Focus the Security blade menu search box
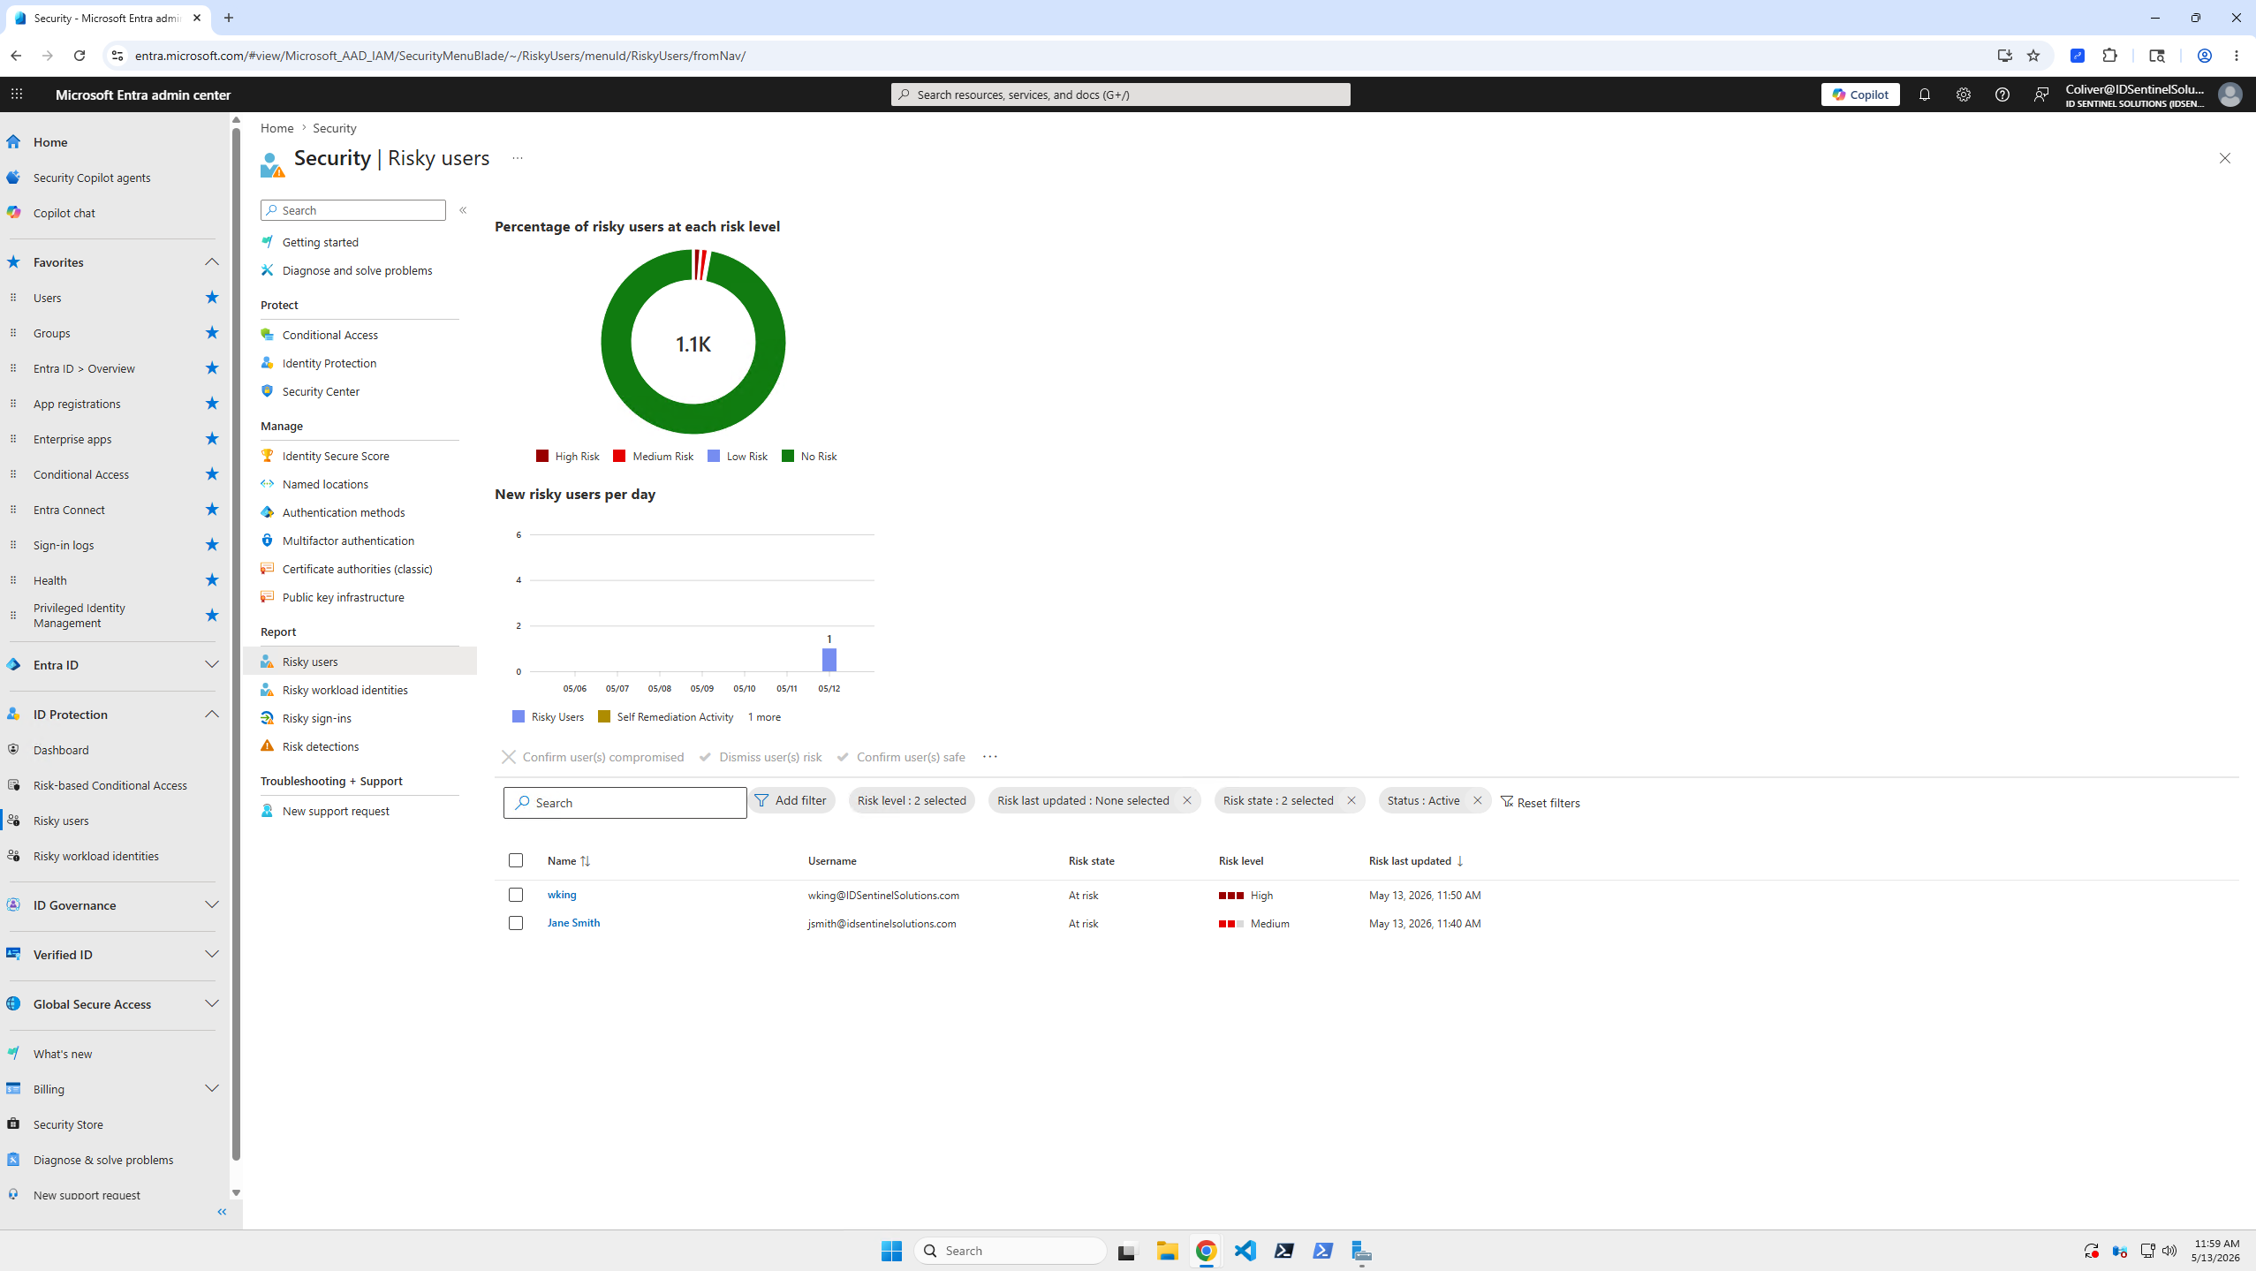The width and height of the screenshot is (2256, 1271). [x=353, y=210]
